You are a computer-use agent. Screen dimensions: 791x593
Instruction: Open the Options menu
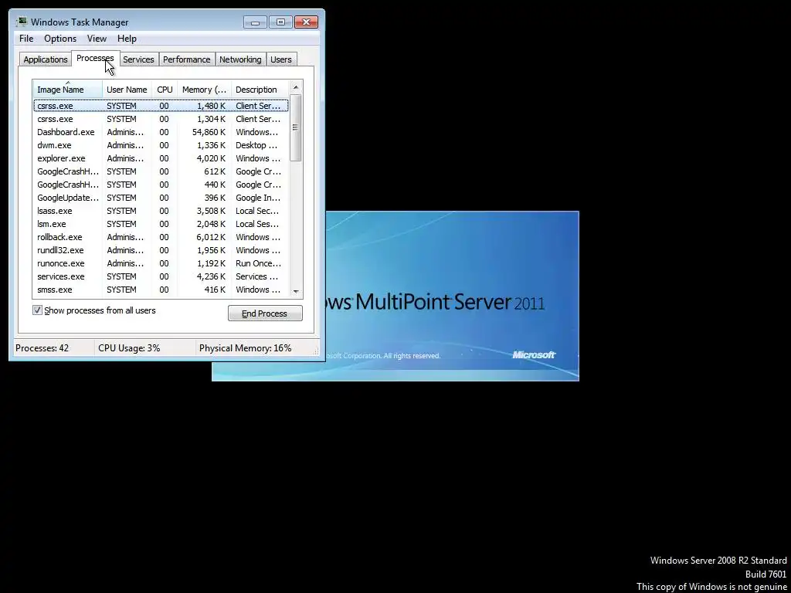(60, 39)
